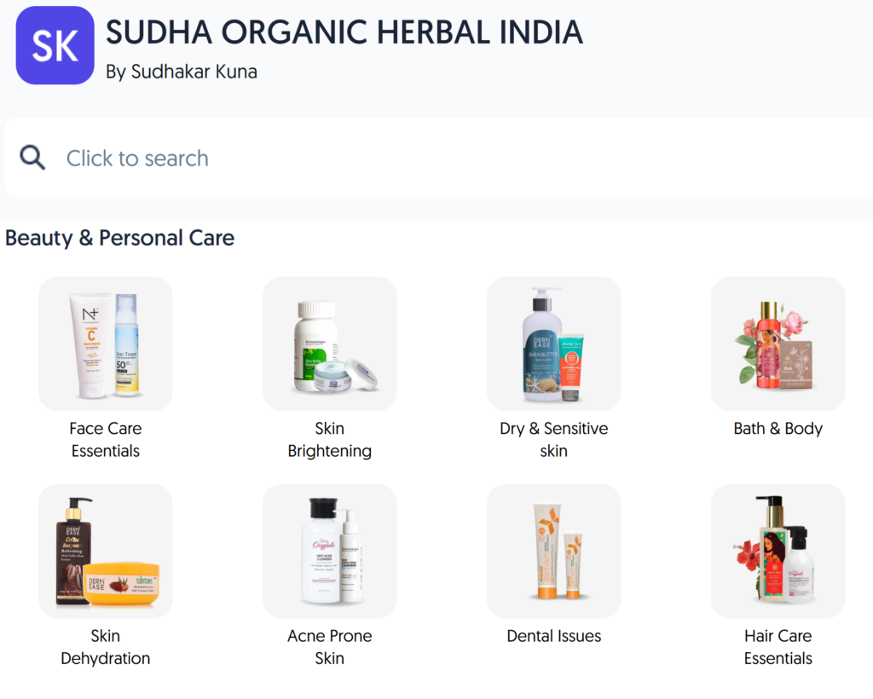Viewport: 873px width, 699px height.
Task: Click the Dry & Sensitive skin label
Action: tap(554, 440)
